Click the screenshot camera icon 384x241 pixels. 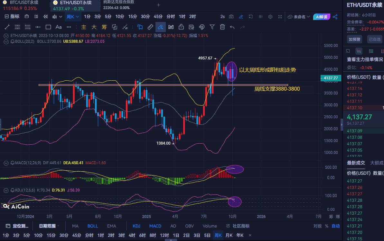231,17
